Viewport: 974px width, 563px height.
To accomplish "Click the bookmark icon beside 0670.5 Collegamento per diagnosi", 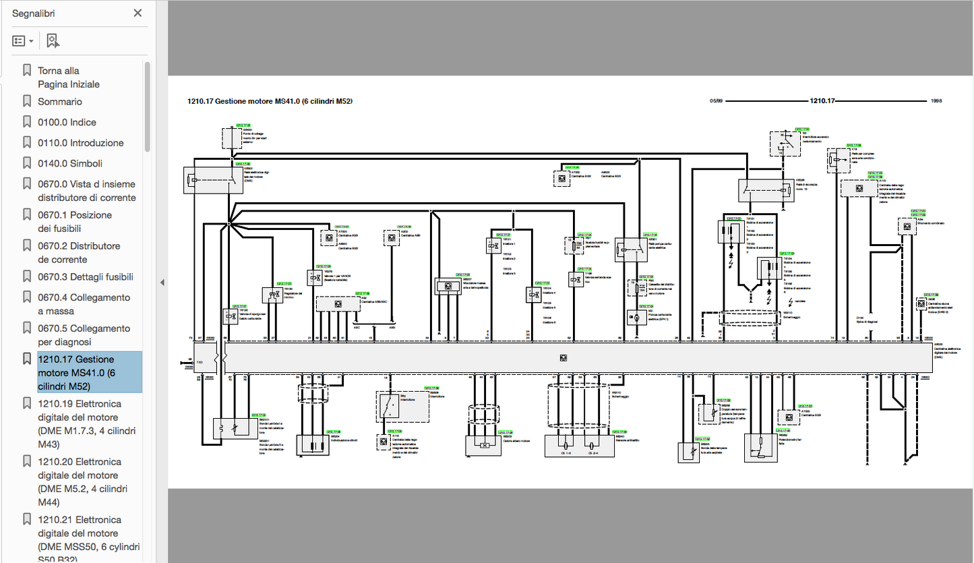I will pos(27,328).
